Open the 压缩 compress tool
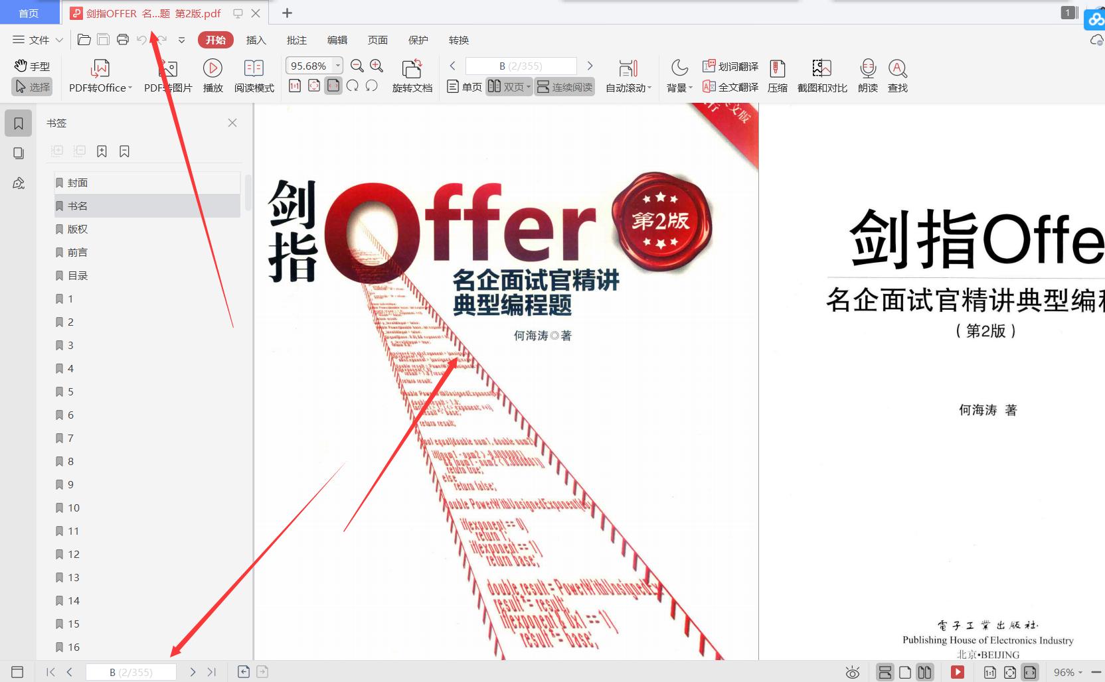The width and height of the screenshot is (1105, 682). [777, 75]
